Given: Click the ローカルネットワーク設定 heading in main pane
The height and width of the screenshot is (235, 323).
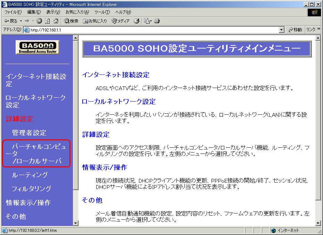Looking at the screenshot, I should [x=119, y=102].
